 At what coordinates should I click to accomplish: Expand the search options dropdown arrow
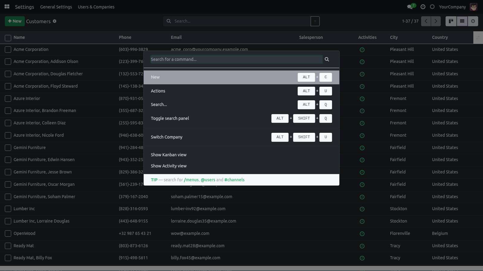[x=315, y=21]
